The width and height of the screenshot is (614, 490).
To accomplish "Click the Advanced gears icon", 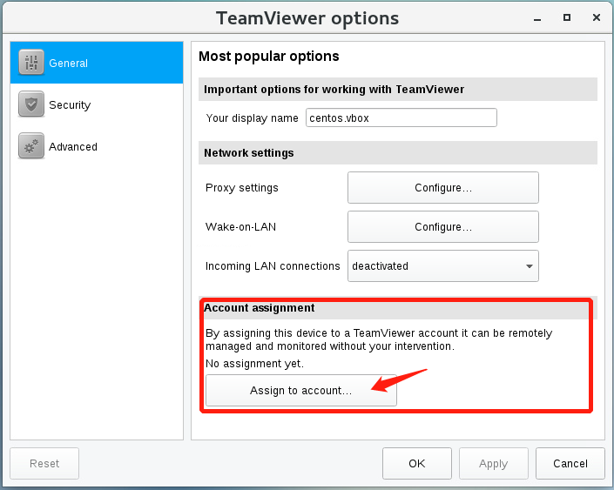I will (31, 146).
